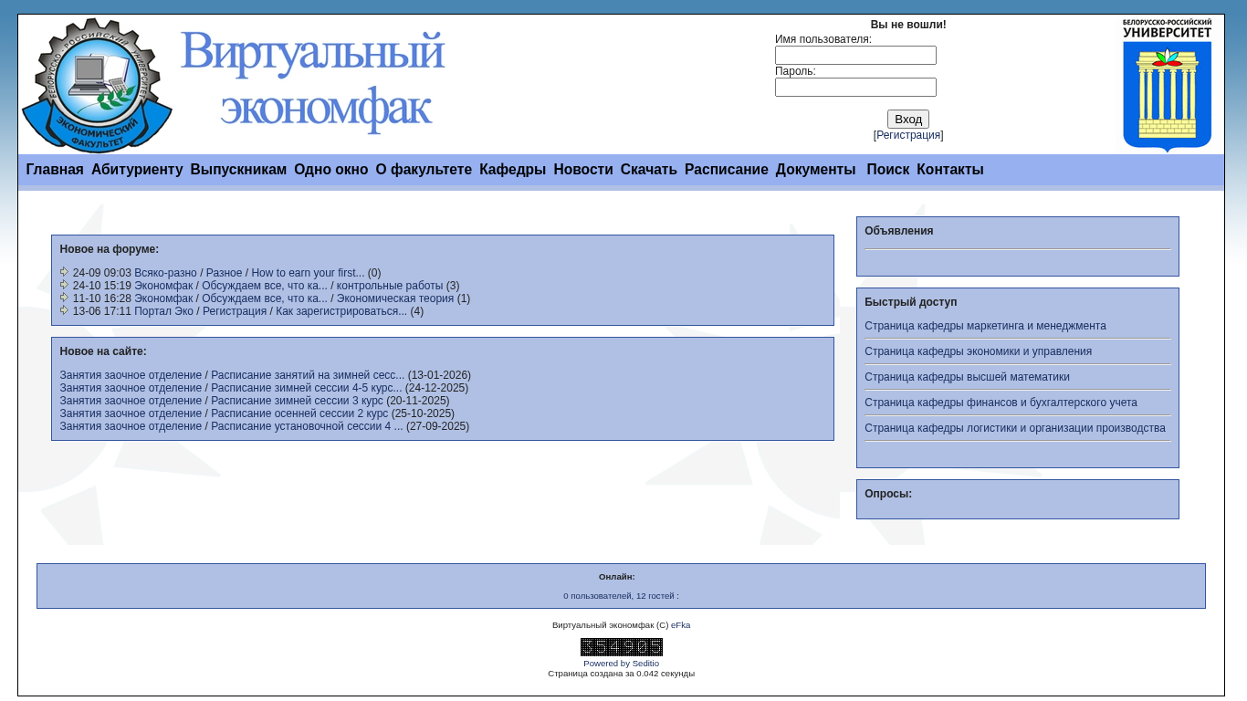Open 'Расписание зимней сессии 3 курс' link

click(x=298, y=401)
